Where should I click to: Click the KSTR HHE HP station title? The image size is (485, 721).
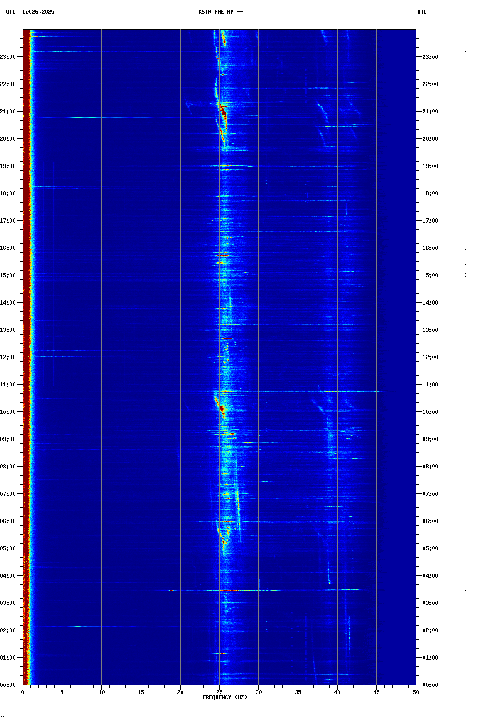220,12
